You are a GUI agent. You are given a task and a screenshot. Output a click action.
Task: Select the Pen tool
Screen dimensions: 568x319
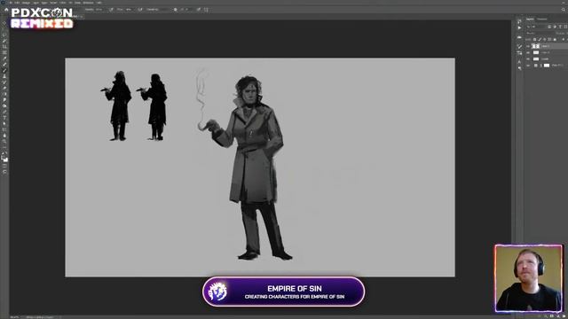(x=4, y=112)
